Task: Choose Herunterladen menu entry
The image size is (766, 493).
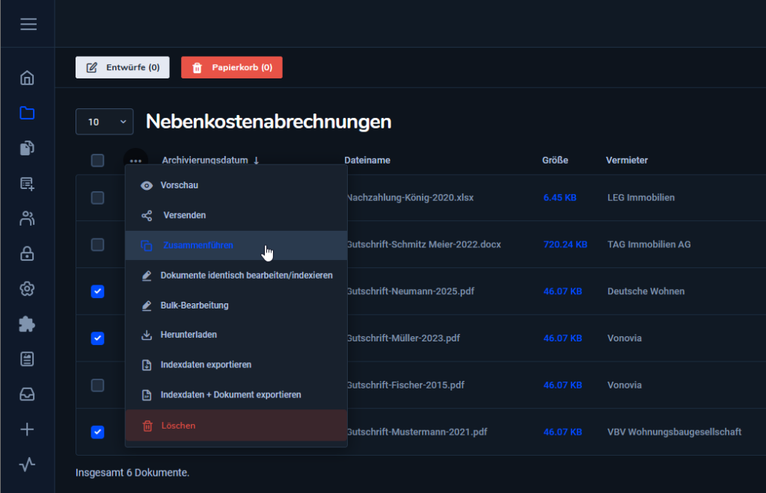Action: pos(236,335)
